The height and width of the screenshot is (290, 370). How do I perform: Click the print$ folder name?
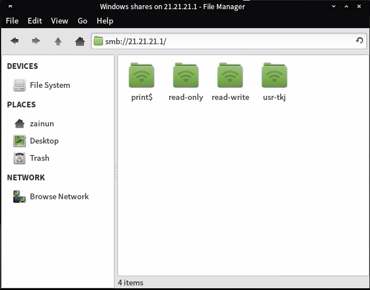(142, 97)
